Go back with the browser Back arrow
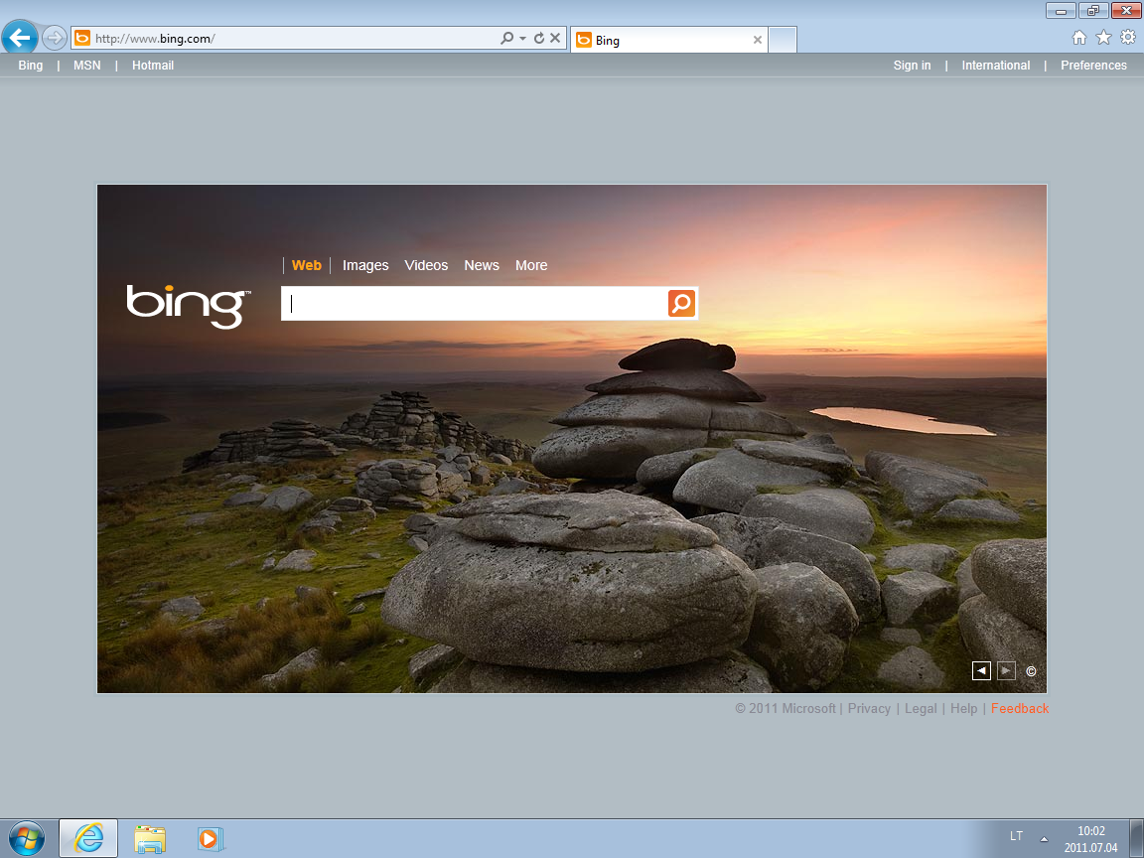The height and width of the screenshot is (858, 1144). point(20,39)
